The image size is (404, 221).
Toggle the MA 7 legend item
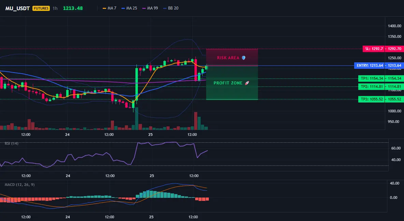[110, 8]
